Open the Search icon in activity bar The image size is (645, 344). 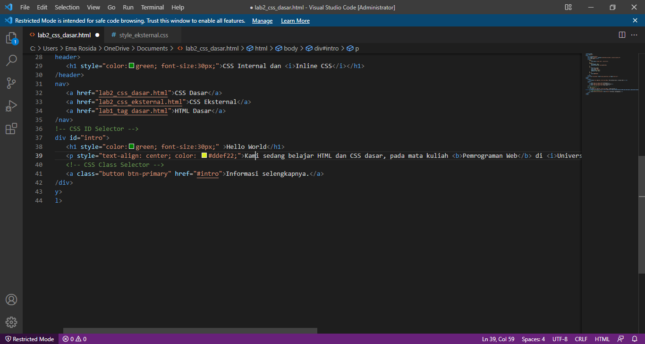[11, 60]
